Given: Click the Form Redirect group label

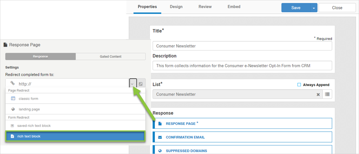Looking at the screenshot, I should pyautogui.click(x=19, y=117).
